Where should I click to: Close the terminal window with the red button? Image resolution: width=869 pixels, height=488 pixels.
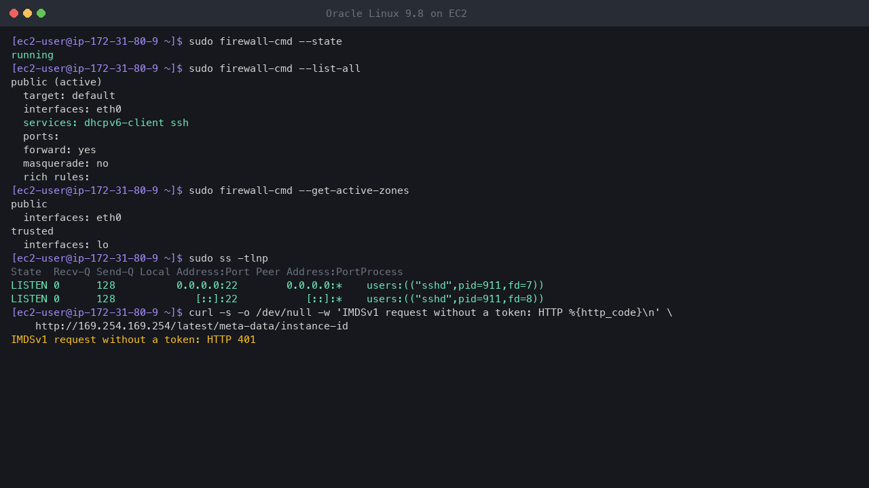(14, 14)
